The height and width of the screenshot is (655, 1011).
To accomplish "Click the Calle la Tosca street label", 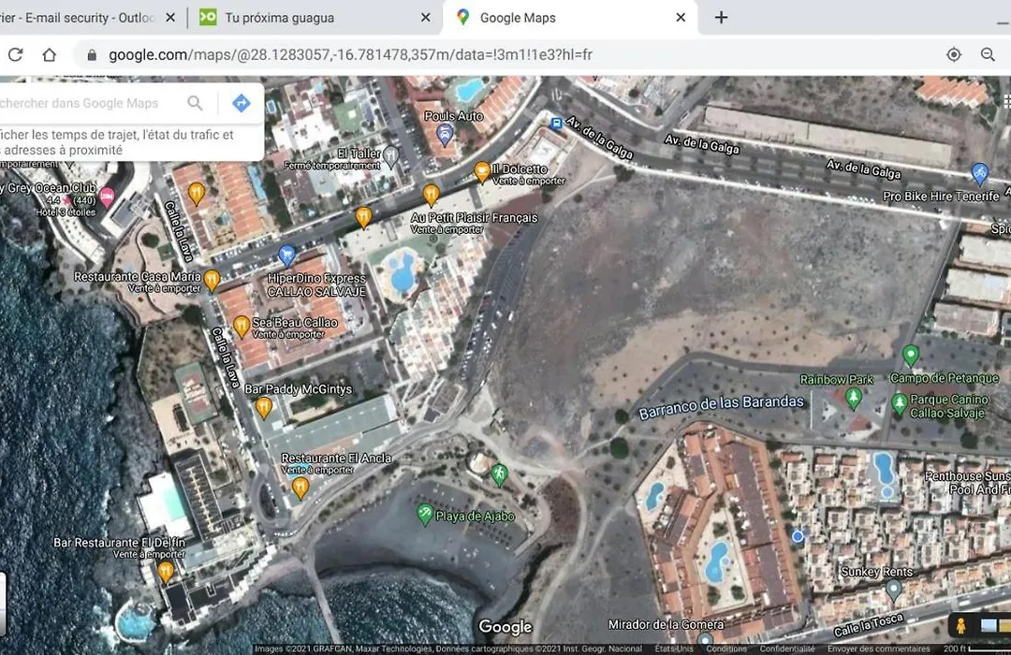I will click(868, 624).
